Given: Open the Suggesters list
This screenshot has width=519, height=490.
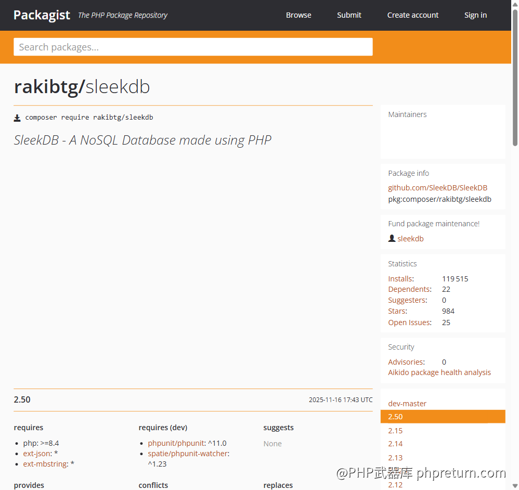Looking at the screenshot, I should pyautogui.click(x=408, y=300).
